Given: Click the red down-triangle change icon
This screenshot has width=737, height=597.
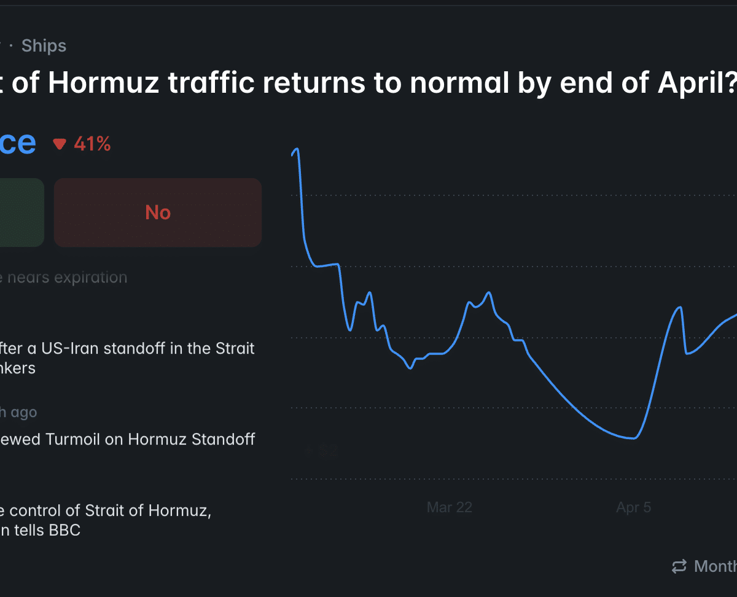Looking at the screenshot, I should pyautogui.click(x=60, y=144).
